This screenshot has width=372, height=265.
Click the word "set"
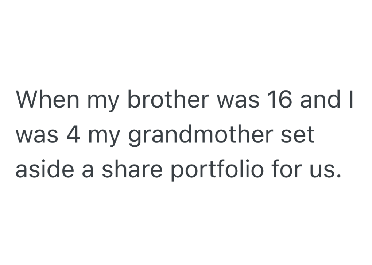pos(298,135)
